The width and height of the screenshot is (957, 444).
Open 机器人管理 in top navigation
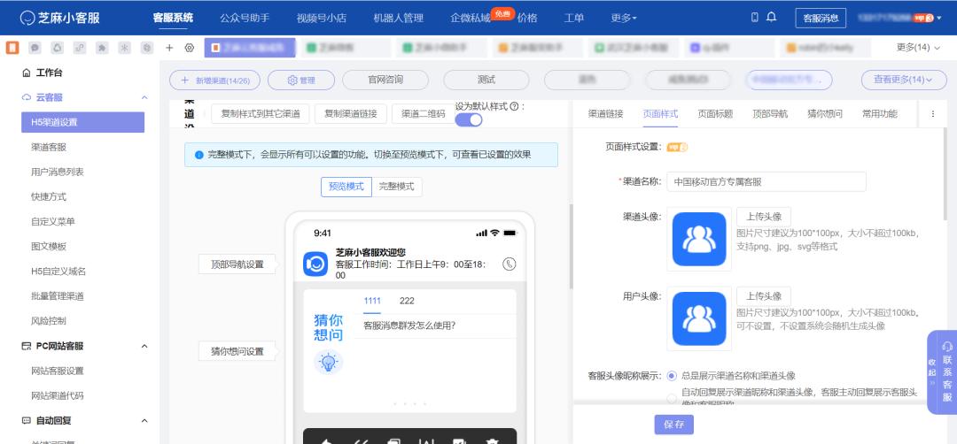pos(398,18)
